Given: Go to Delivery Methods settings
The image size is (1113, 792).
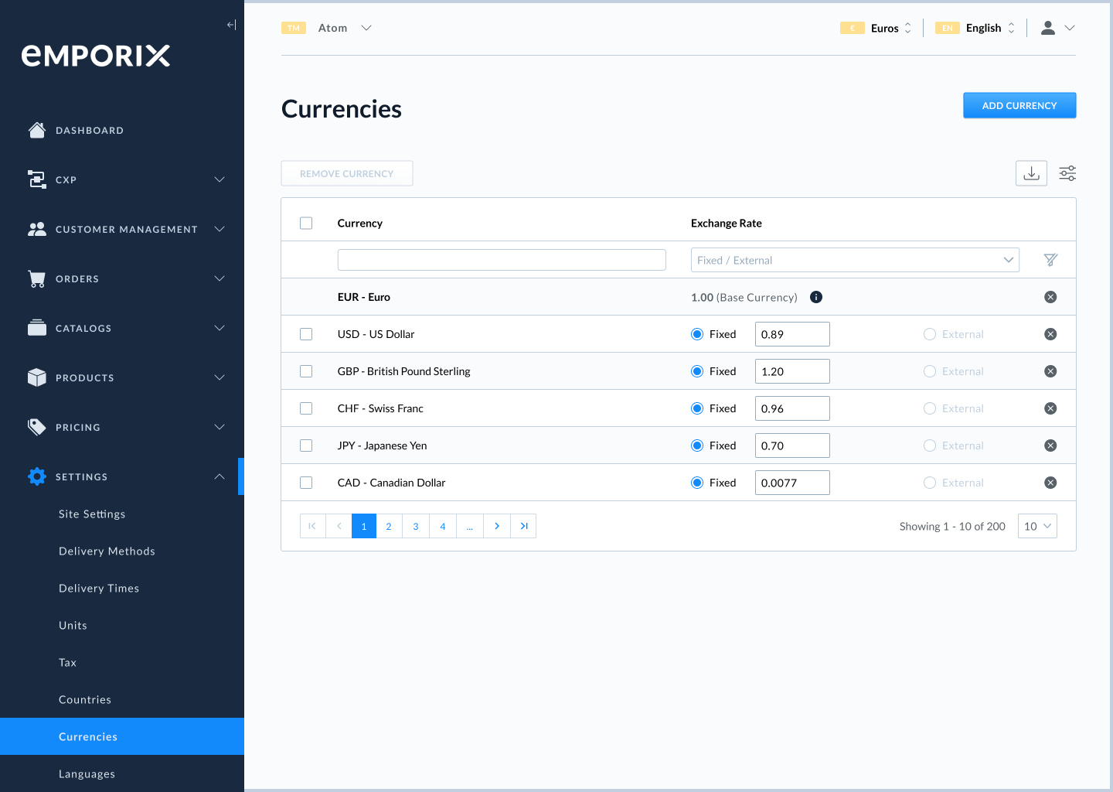Looking at the screenshot, I should (x=107, y=551).
